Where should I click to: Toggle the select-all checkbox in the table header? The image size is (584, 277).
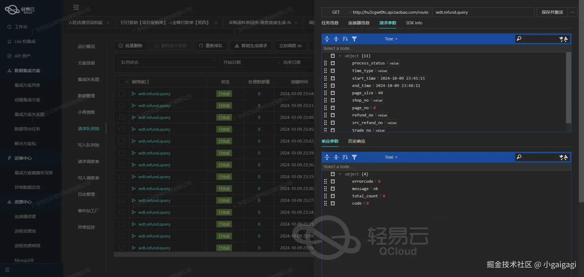pyautogui.click(x=122, y=82)
